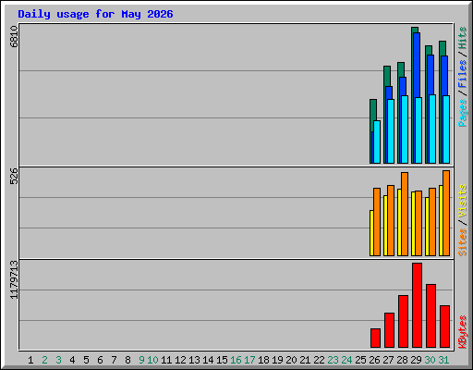Screen dimensions: 473x370
Task: Click green weekend day 30 label
Action: 430,360
